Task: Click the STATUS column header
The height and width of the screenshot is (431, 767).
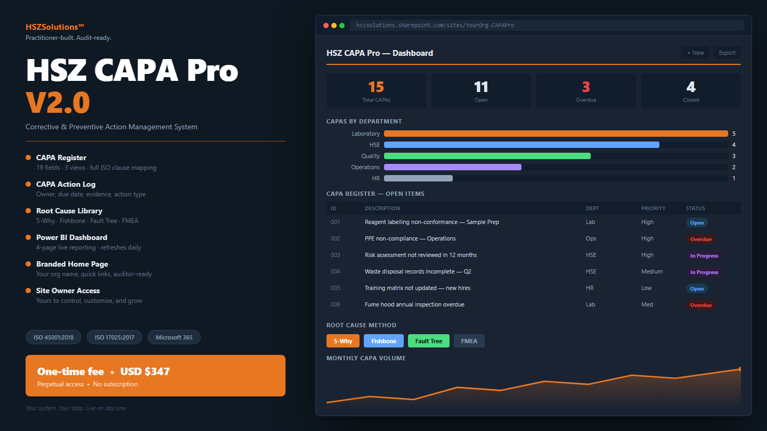Action: coord(696,208)
